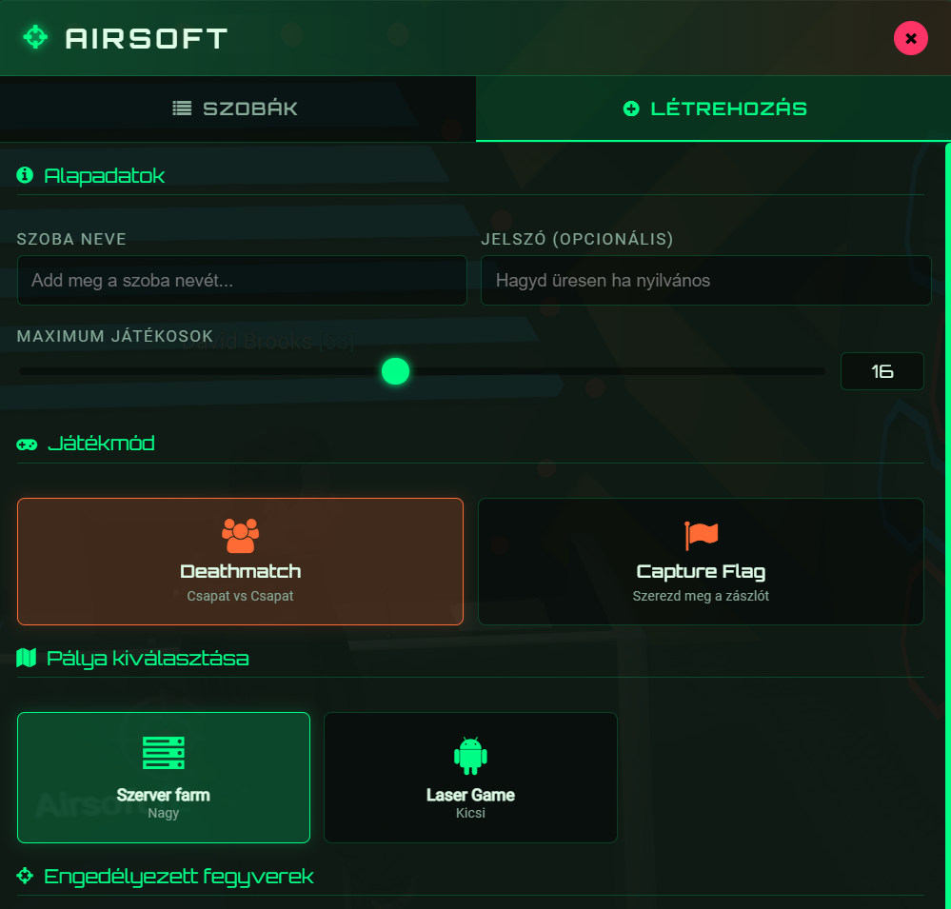Switch to the Szobák tab
Viewport: 951px width, 909px height.
(237, 109)
